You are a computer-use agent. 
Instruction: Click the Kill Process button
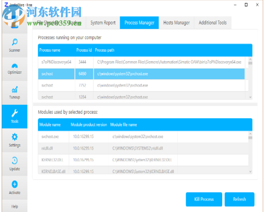(204, 199)
